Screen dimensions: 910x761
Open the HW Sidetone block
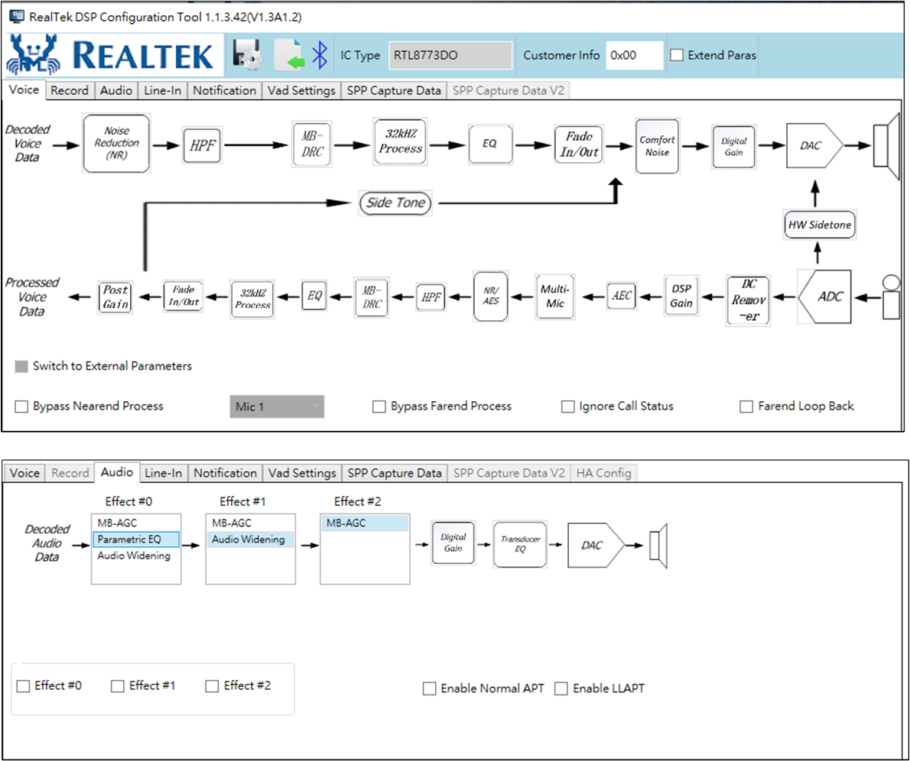pyautogui.click(x=819, y=225)
